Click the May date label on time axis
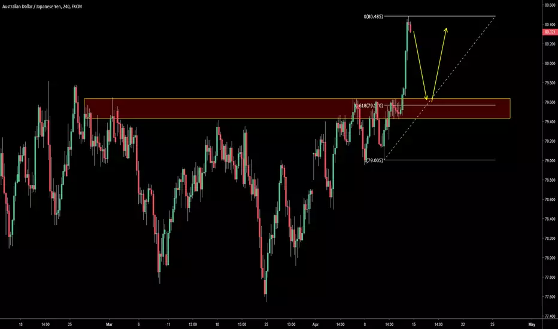The height and width of the screenshot is (329, 558). click(x=532, y=324)
